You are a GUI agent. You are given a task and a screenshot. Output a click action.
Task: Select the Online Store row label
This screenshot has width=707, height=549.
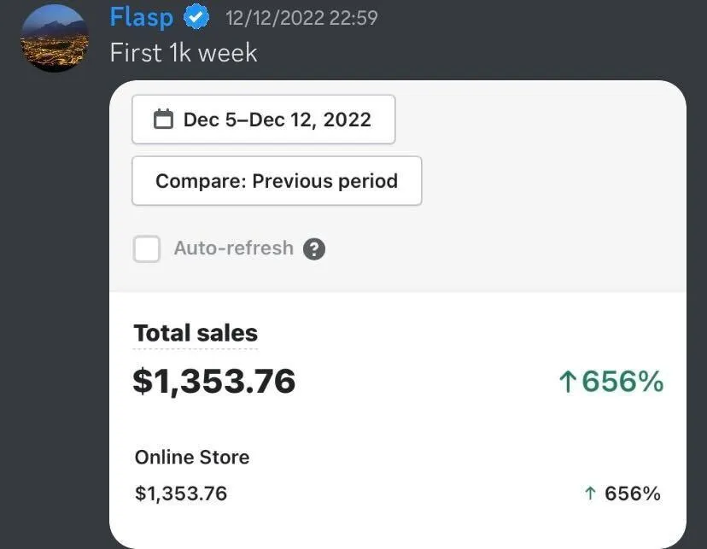192,457
